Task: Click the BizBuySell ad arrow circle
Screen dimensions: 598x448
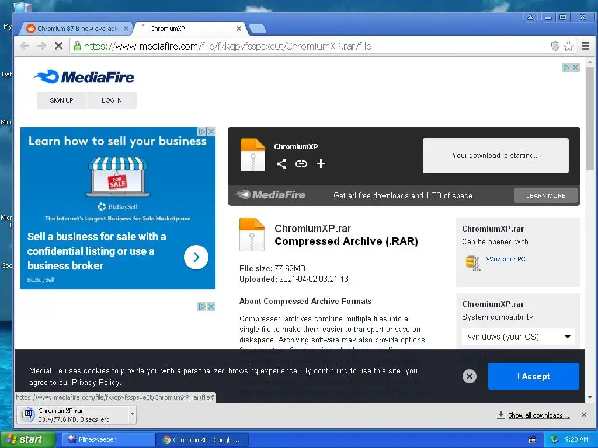Action: tap(196, 257)
